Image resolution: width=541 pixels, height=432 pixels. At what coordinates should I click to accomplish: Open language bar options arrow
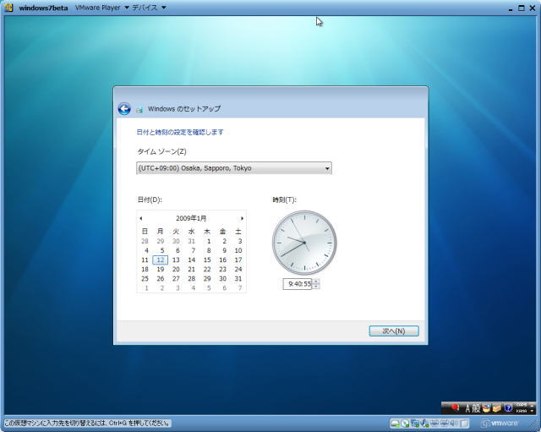point(532,411)
